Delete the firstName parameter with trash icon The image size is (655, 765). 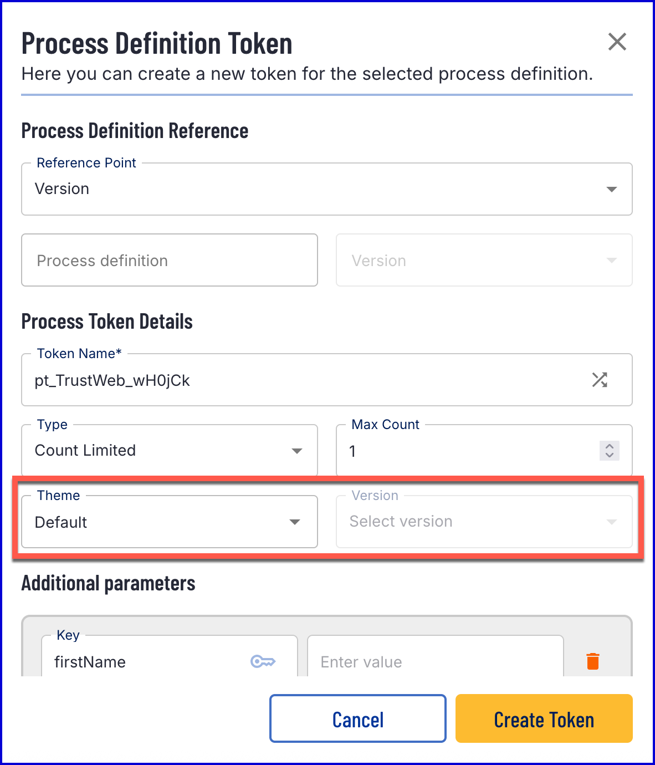tap(592, 661)
